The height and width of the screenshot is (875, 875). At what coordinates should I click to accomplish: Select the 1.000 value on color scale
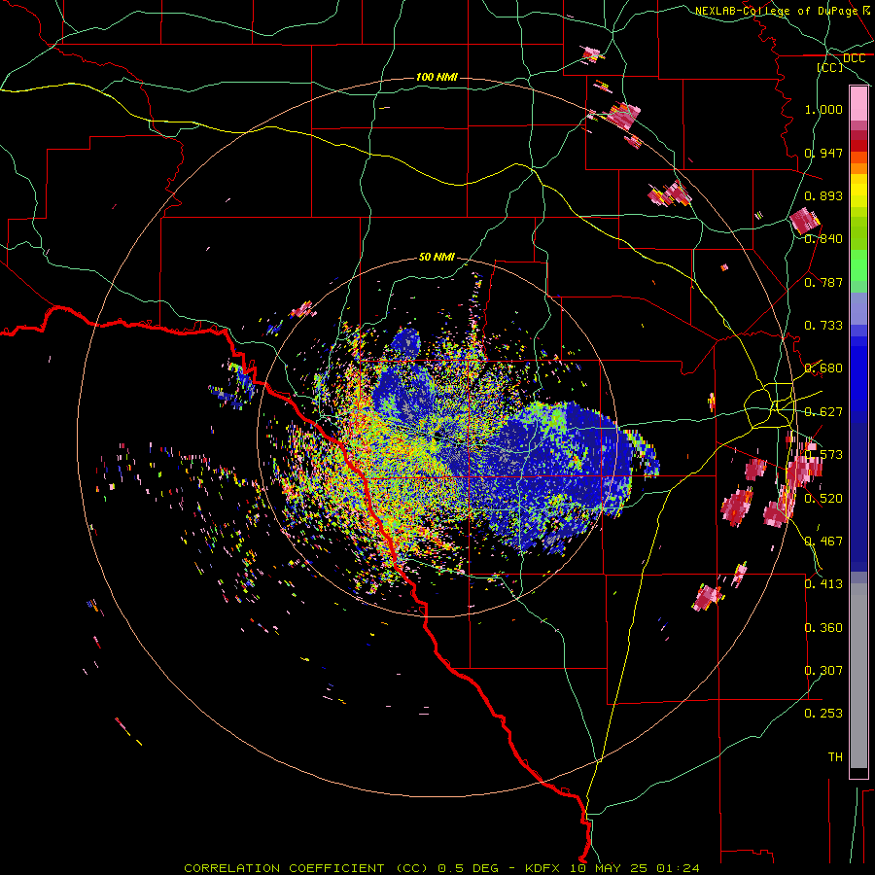(x=823, y=109)
